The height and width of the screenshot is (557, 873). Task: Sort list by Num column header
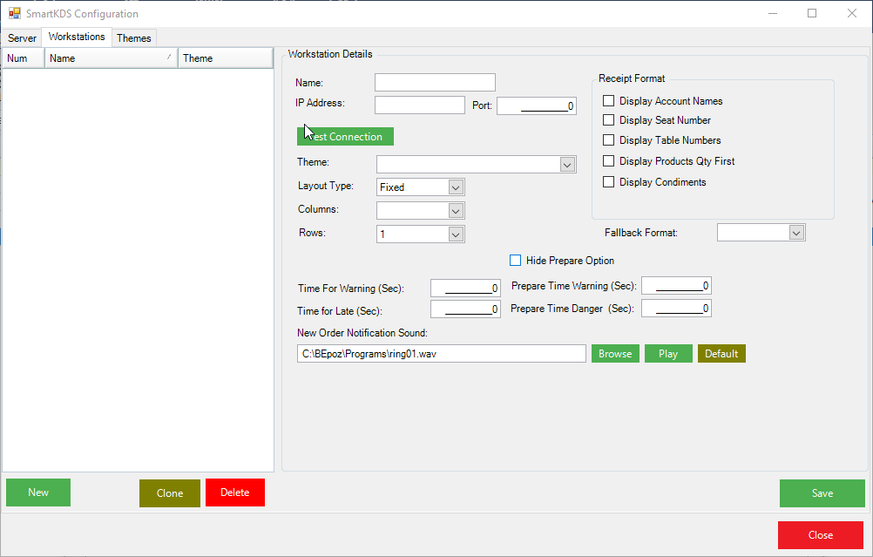tap(24, 58)
